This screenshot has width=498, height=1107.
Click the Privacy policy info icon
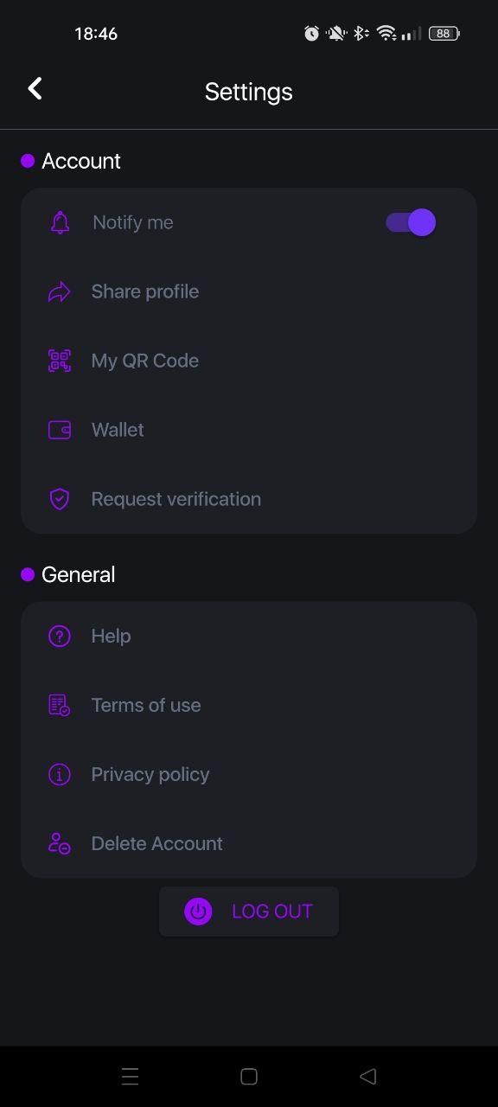(59, 774)
